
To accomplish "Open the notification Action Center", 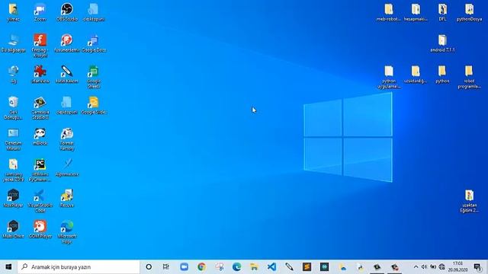I will [x=477, y=267].
